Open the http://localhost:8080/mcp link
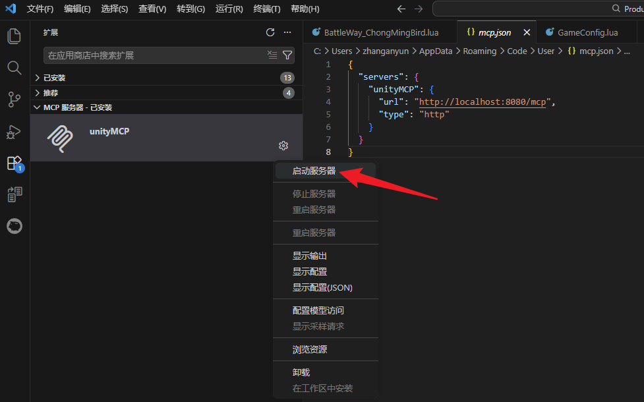 (x=483, y=102)
